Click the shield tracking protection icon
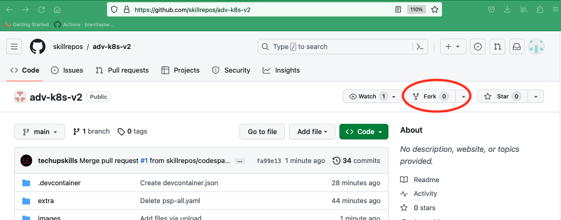This screenshot has height=220, width=561. coord(114,9)
